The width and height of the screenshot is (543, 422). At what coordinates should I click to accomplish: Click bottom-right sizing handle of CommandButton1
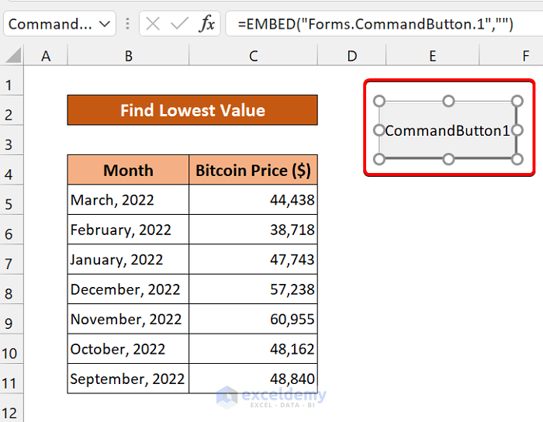pyautogui.click(x=517, y=159)
